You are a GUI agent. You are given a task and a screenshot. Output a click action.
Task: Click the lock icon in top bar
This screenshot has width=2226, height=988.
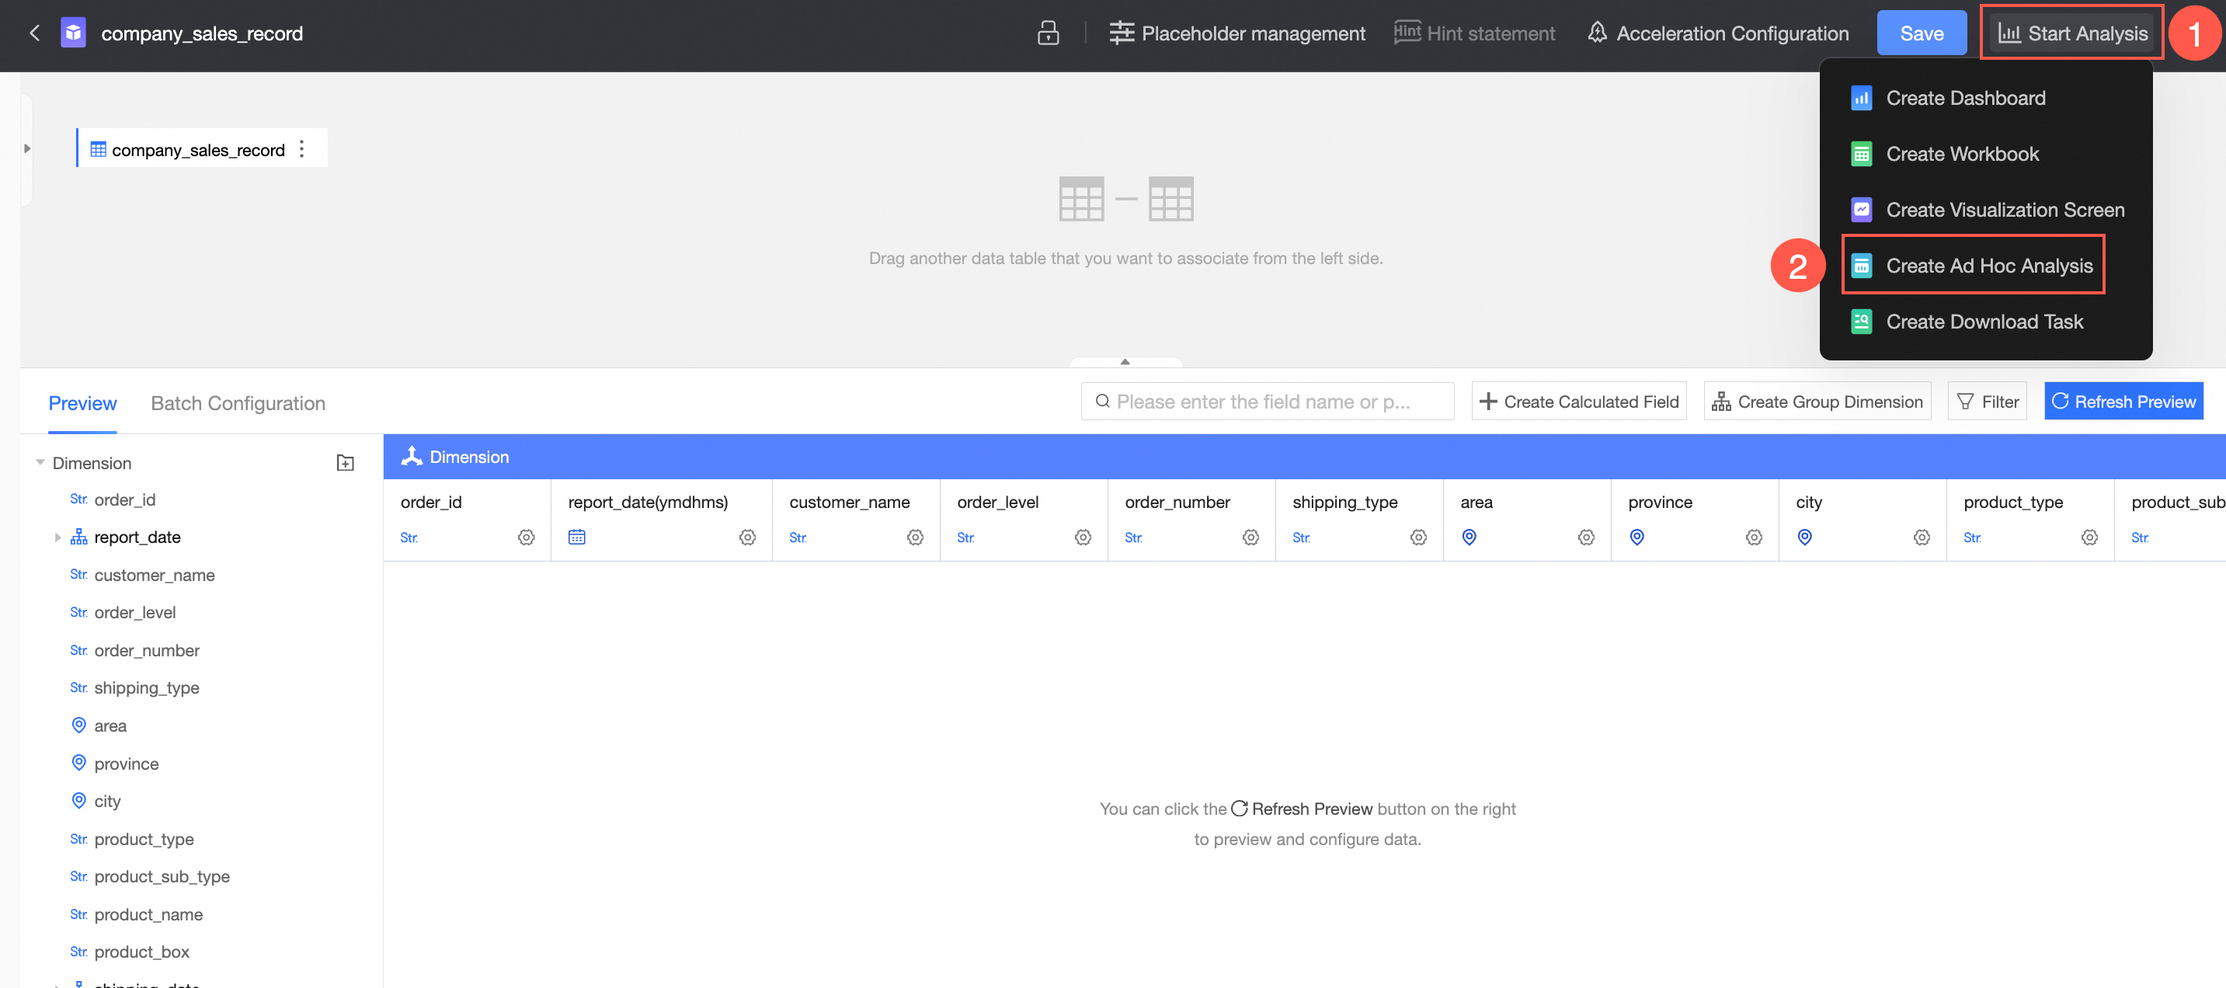pyautogui.click(x=1047, y=33)
